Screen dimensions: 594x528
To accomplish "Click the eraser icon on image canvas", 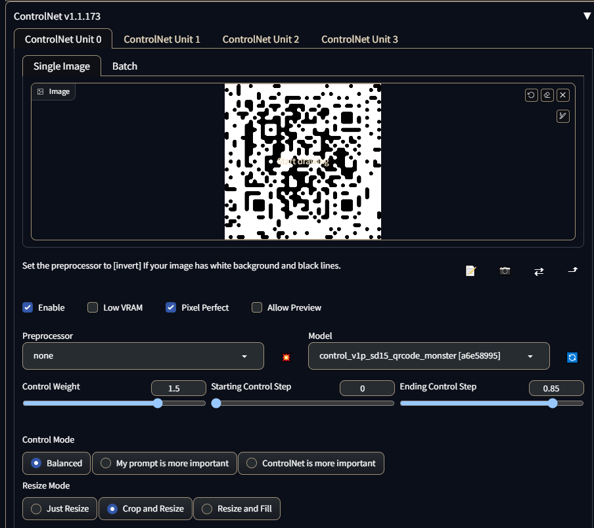I will 547,95.
